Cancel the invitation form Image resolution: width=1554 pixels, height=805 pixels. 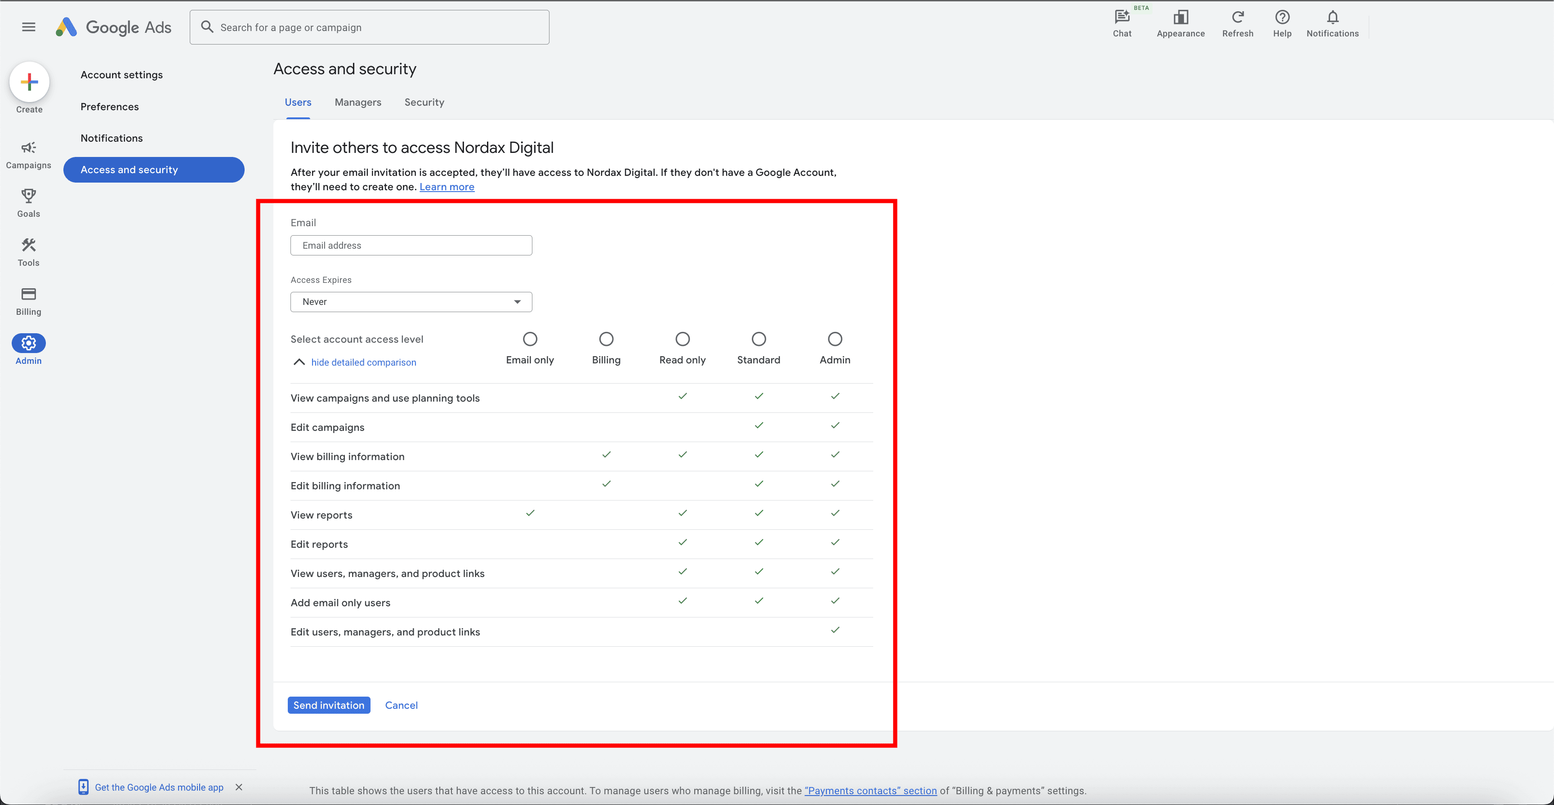coord(401,706)
